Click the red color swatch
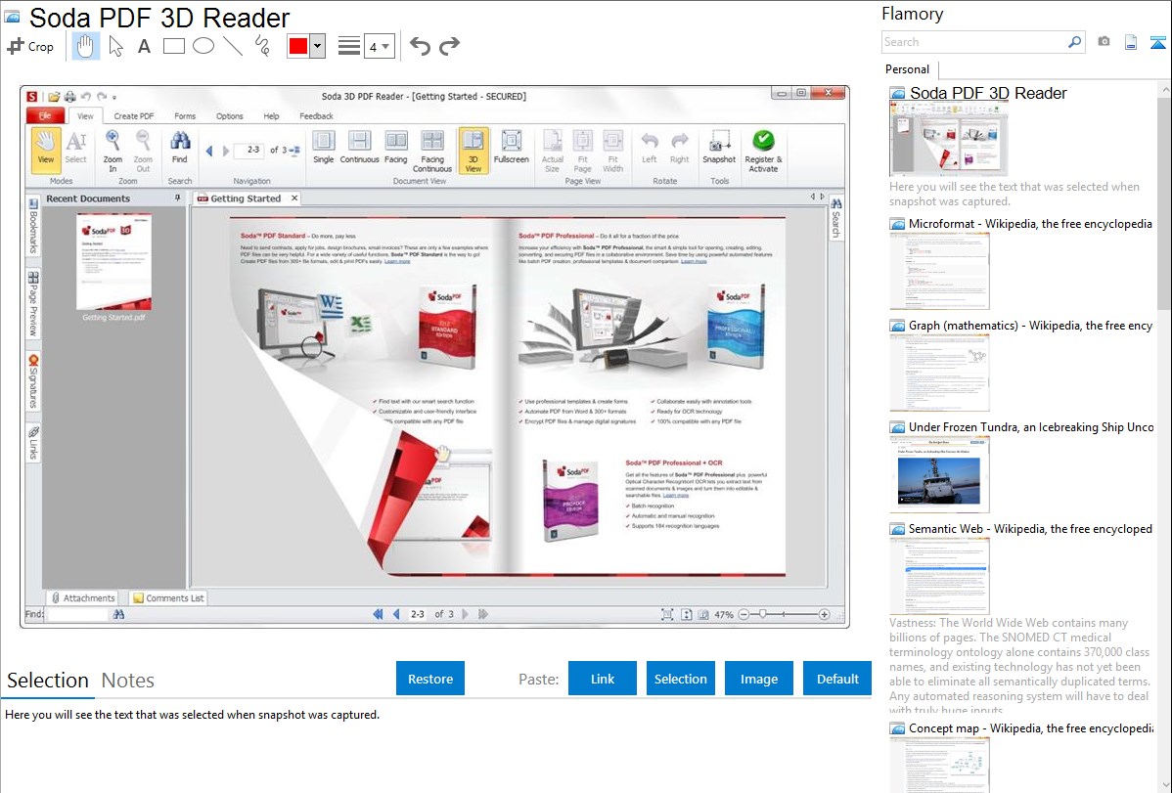 (298, 46)
